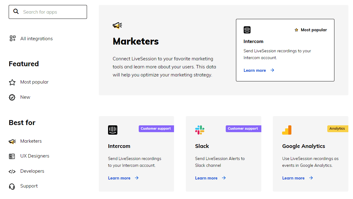
Task: Click the search magnifier icon
Action: click(x=16, y=12)
